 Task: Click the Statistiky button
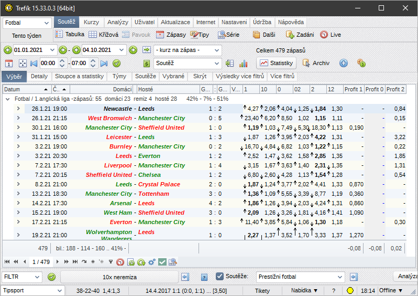pyautogui.click(x=276, y=63)
